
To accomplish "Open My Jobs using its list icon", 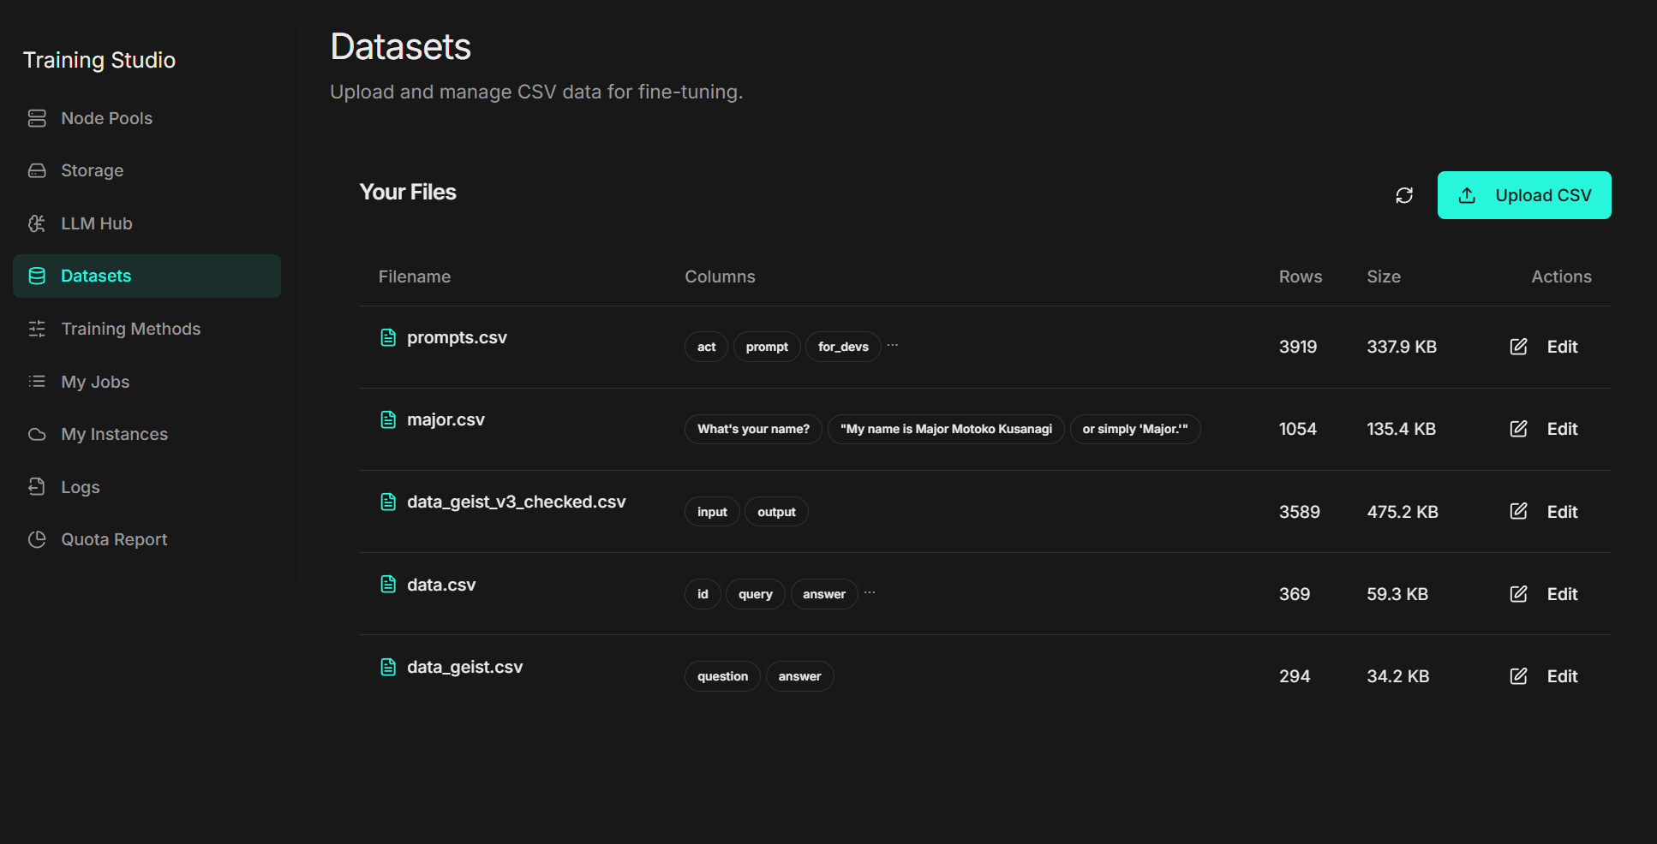I will pyautogui.click(x=37, y=381).
